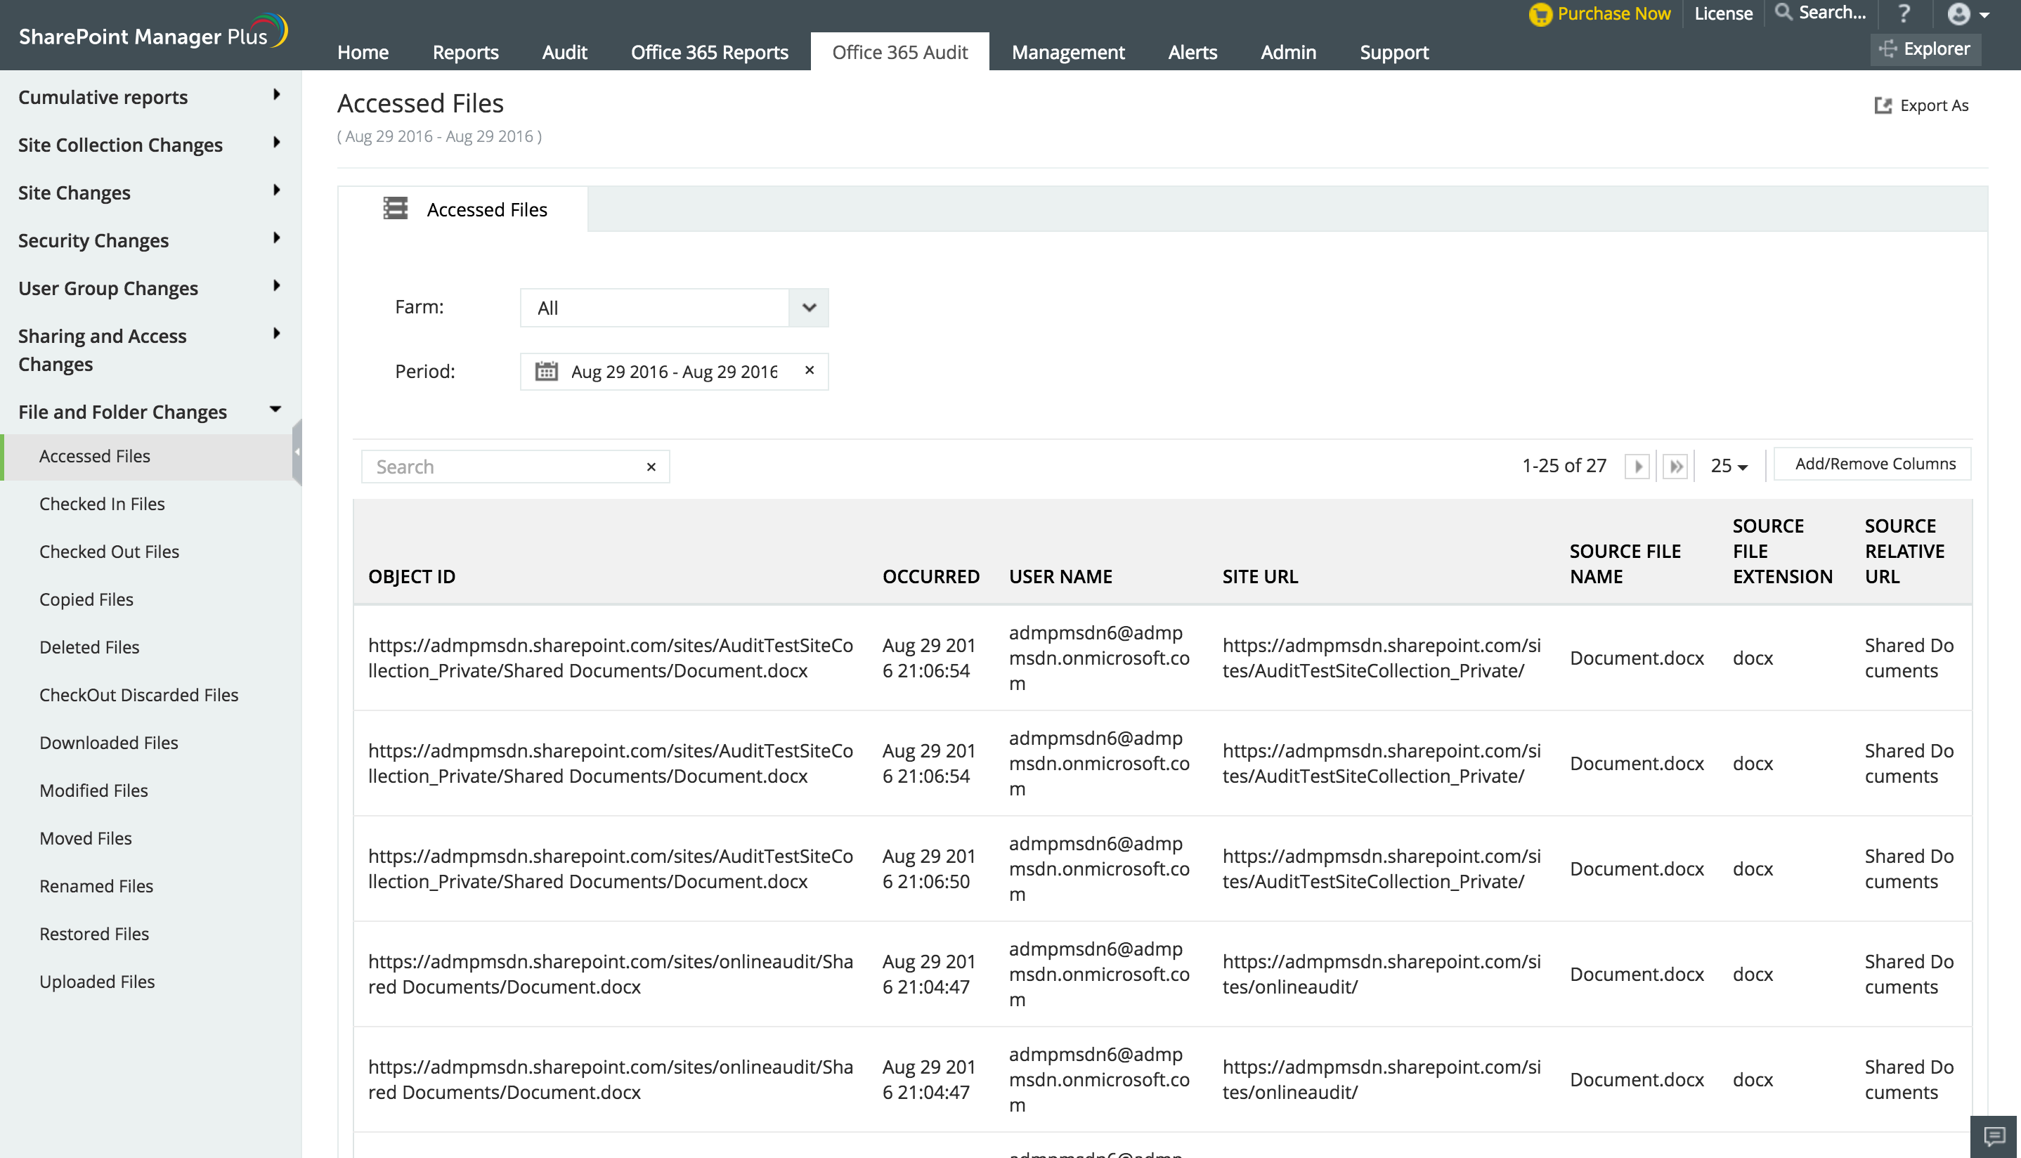
Task: Collapse the left sidebar panel handle
Action: [297, 452]
